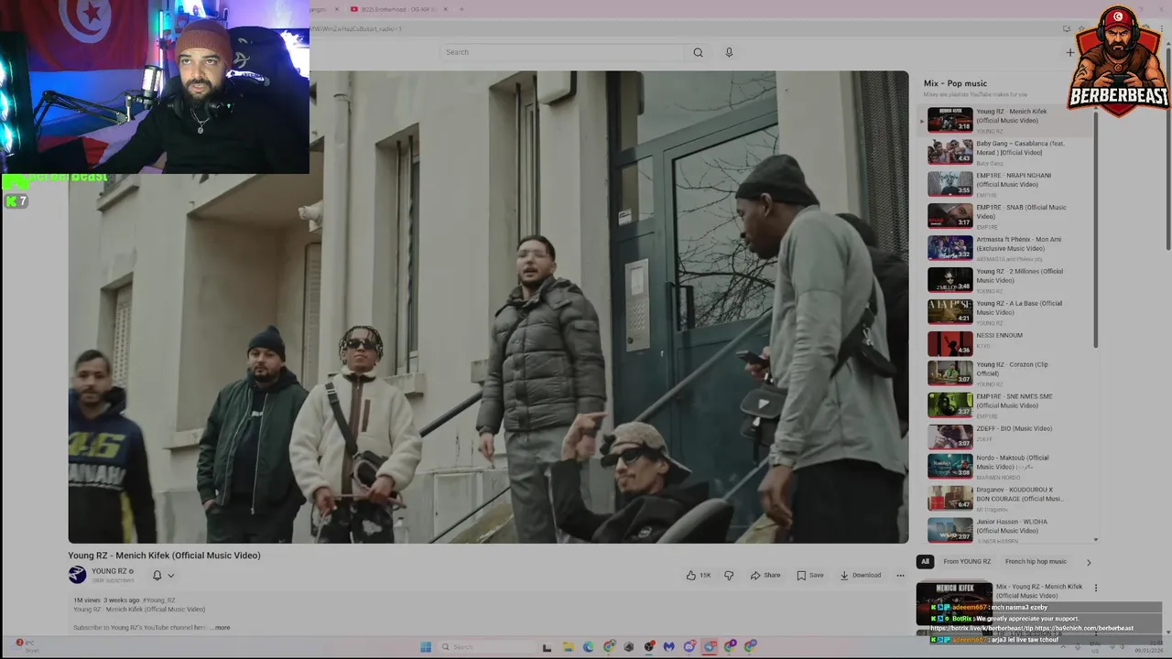Switch to the Brotherhood YouTube tab

399,9
